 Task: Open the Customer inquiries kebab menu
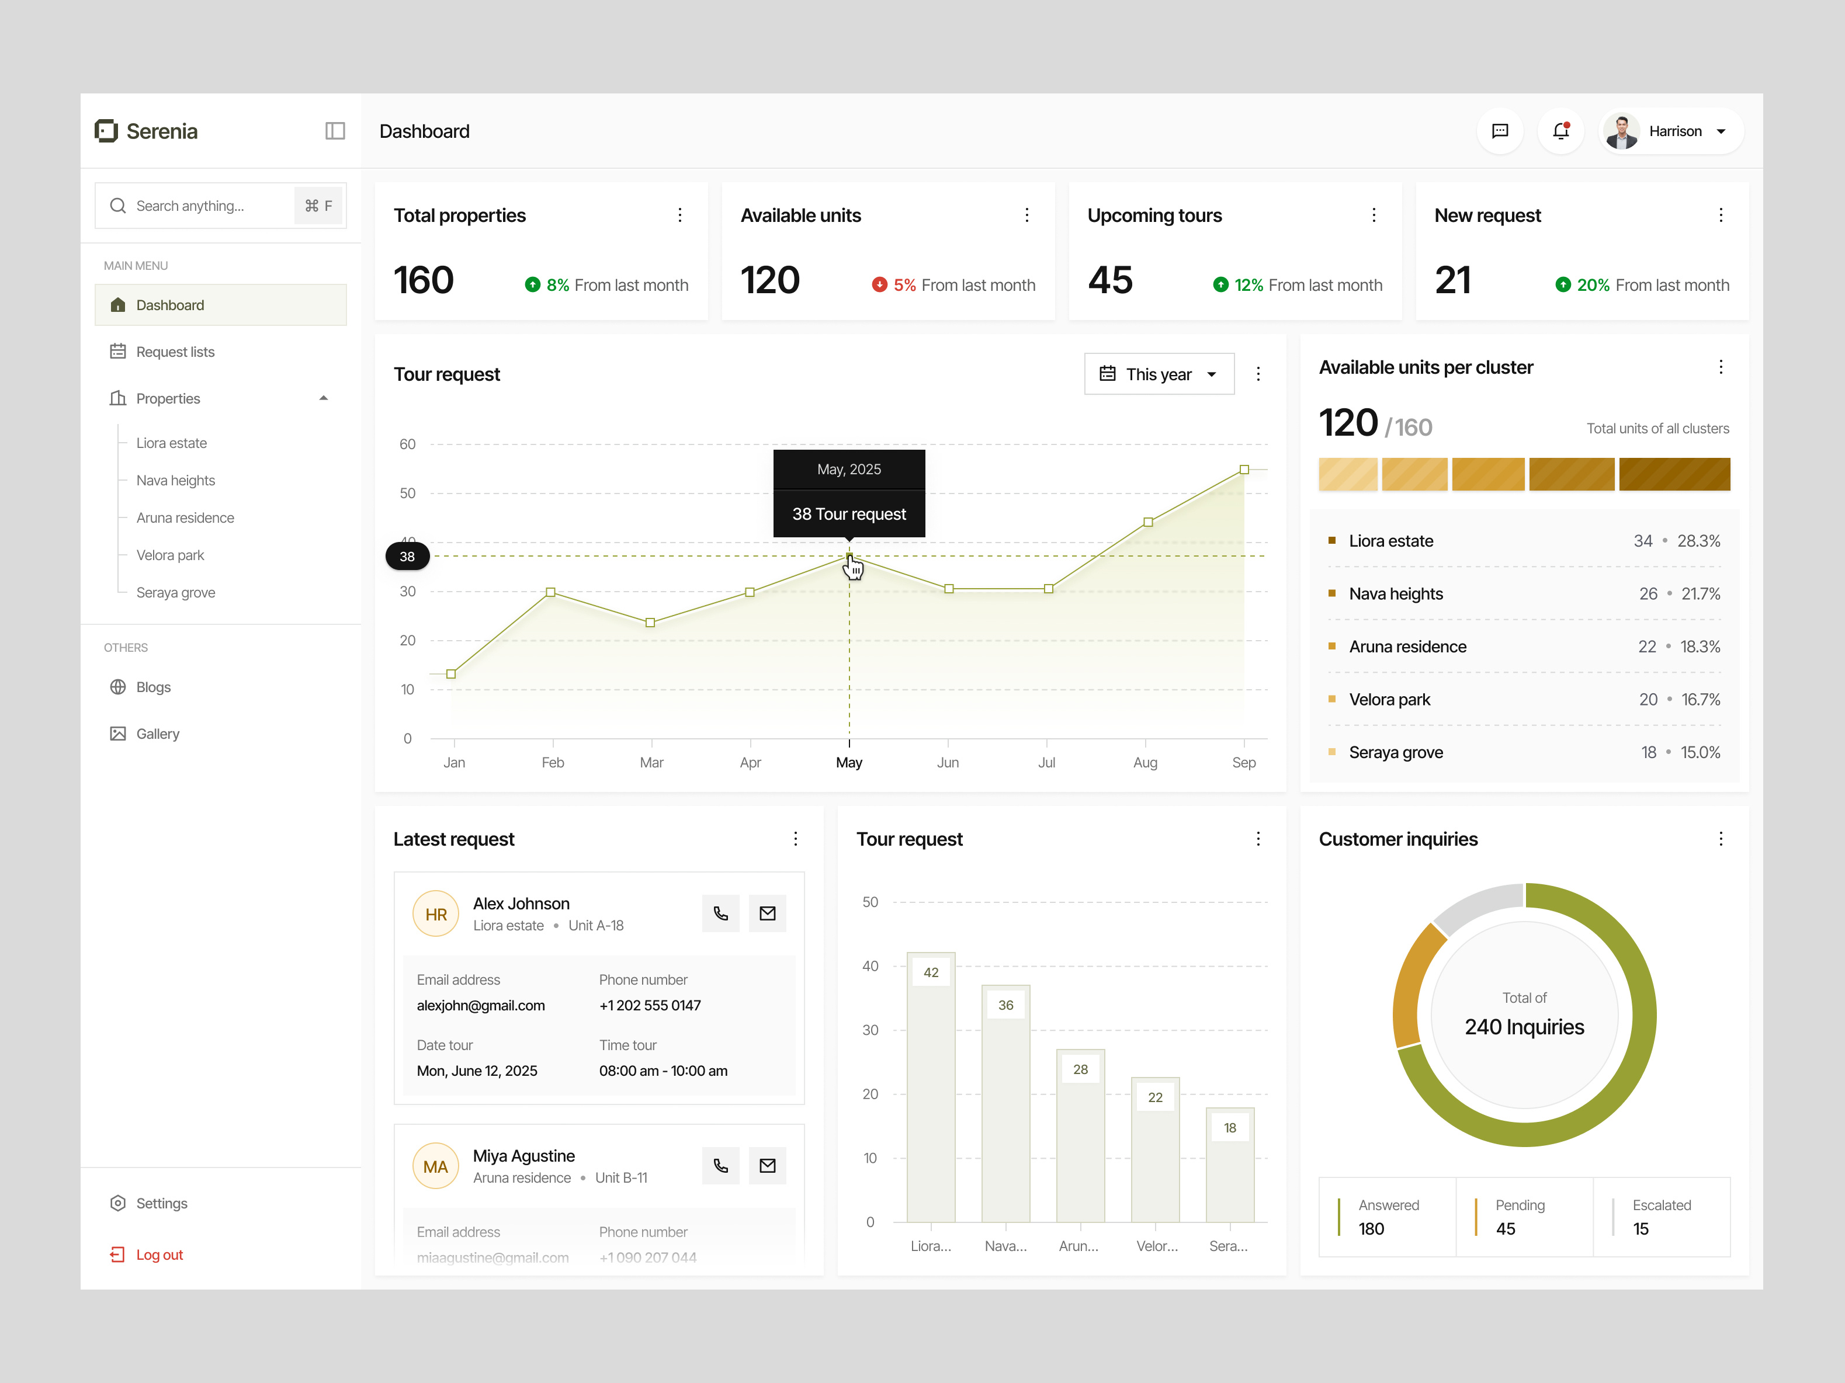[x=1721, y=839]
